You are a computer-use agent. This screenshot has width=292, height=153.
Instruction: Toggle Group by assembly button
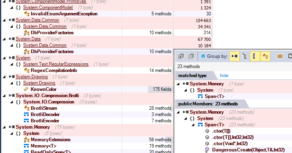(x=234, y=56)
